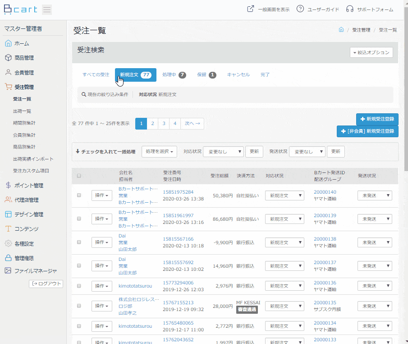Open 操作 dropdown for order 15851975284
The width and height of the screenshot is (408, 344).
coord(102,195)
